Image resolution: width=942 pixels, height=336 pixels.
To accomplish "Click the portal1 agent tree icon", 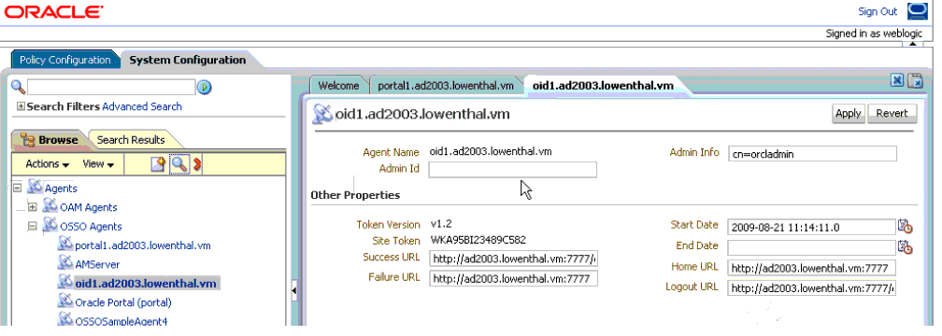I will 64,245.
